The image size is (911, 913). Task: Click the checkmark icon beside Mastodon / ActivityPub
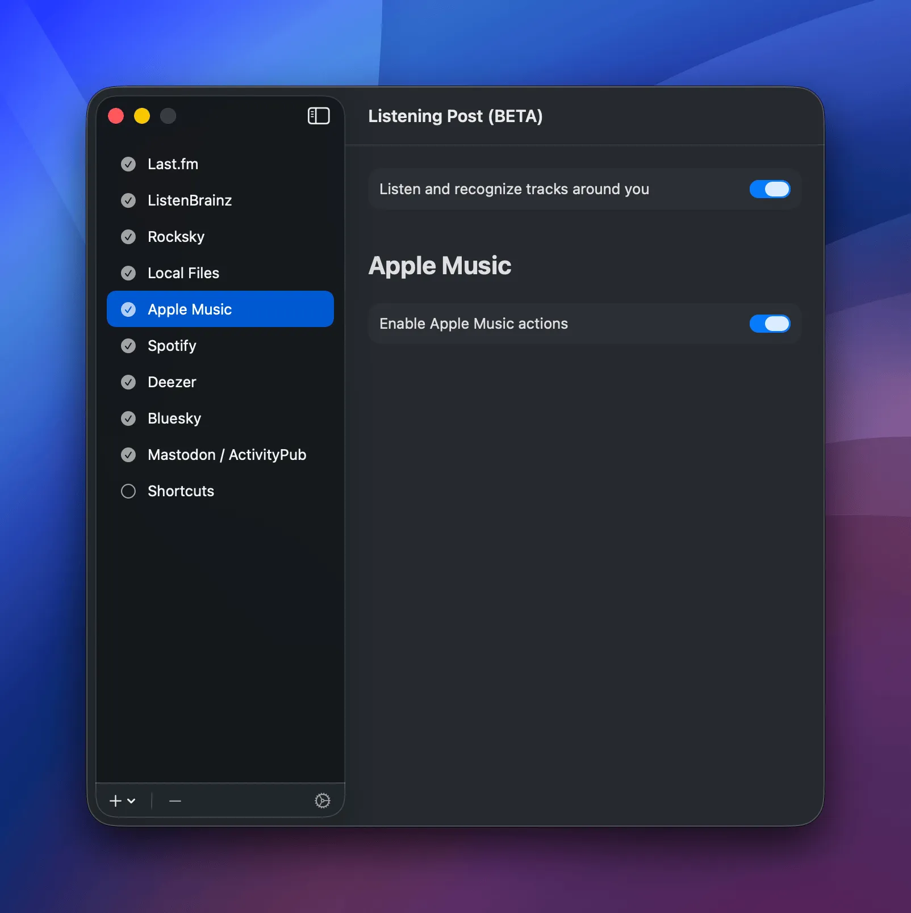(x=128, y=455)
